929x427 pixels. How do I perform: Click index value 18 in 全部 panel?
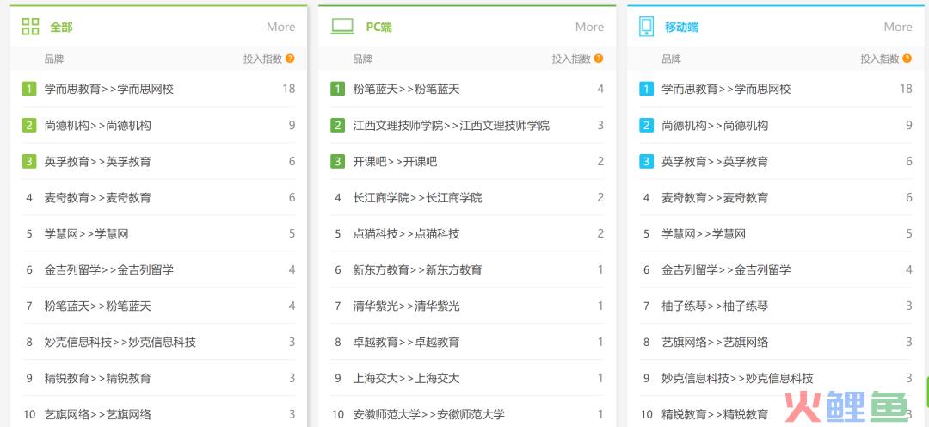tap(288, 89)
